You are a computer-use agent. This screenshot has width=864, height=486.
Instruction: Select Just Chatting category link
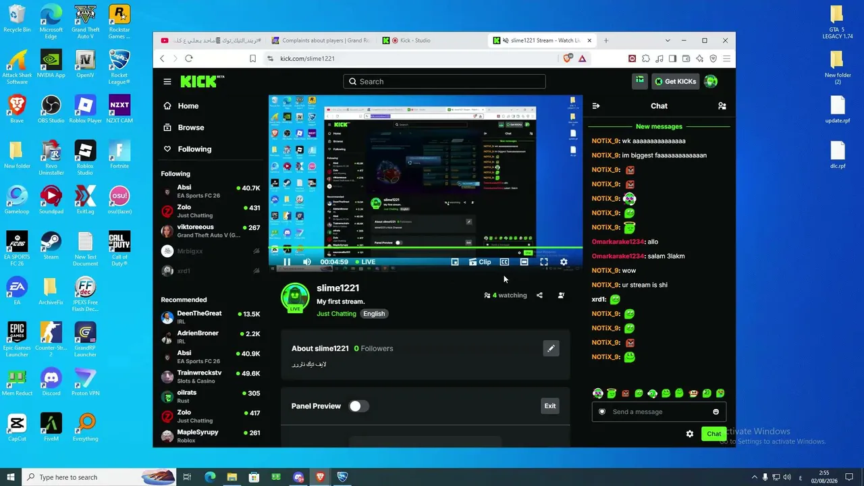pos(336,314)
